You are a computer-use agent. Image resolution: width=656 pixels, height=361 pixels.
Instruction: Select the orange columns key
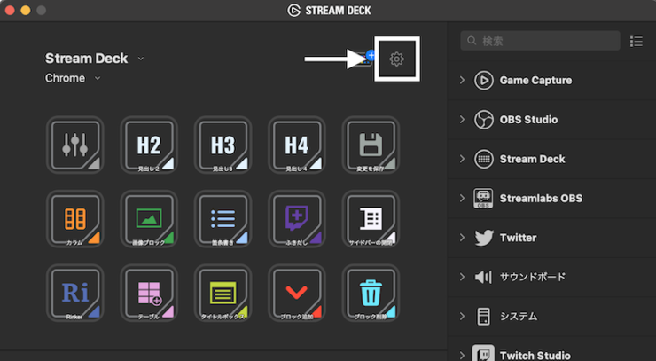pyautogui.click(x=75, y=219)
